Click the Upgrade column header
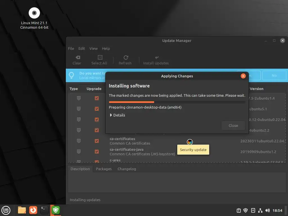Viewport: 288px width, 216px height. coord(94,89)
